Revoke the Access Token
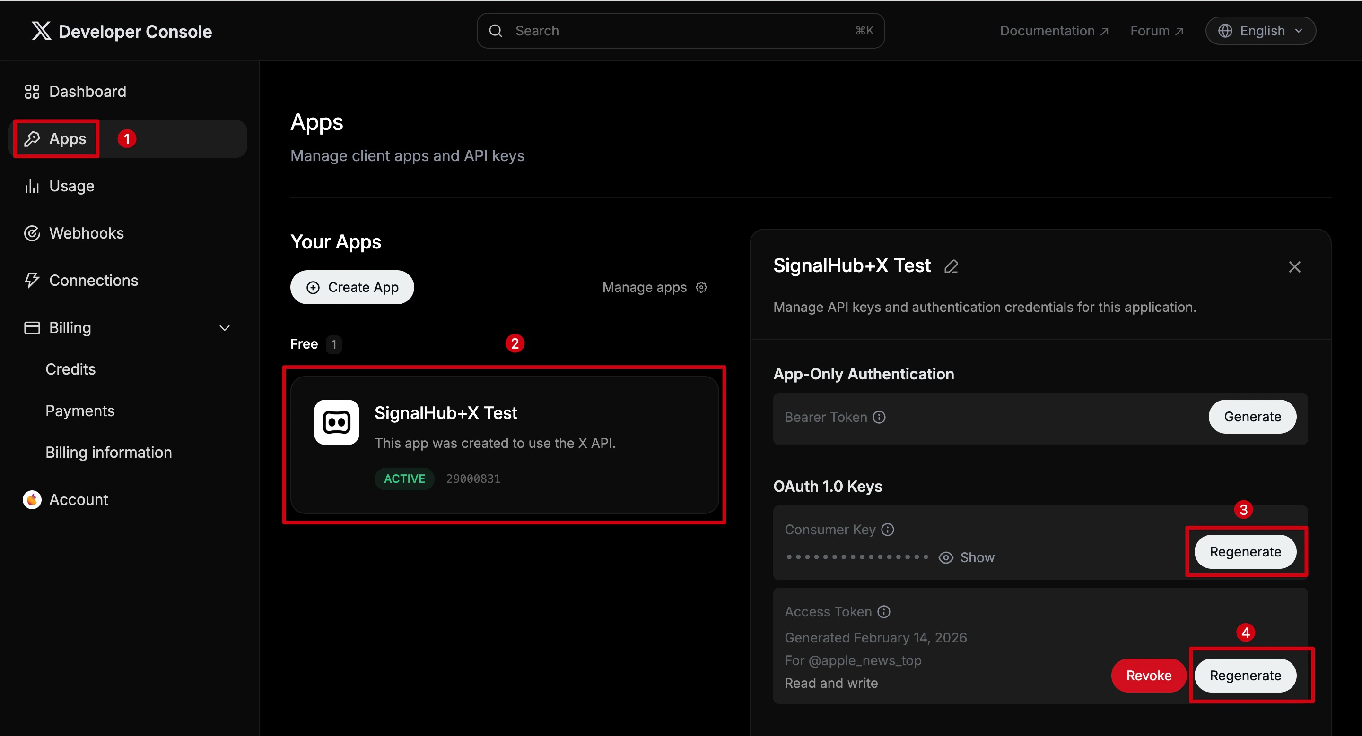This screenshot has height=736, width=1362. pyautogui.click(x=1149, y=675)
